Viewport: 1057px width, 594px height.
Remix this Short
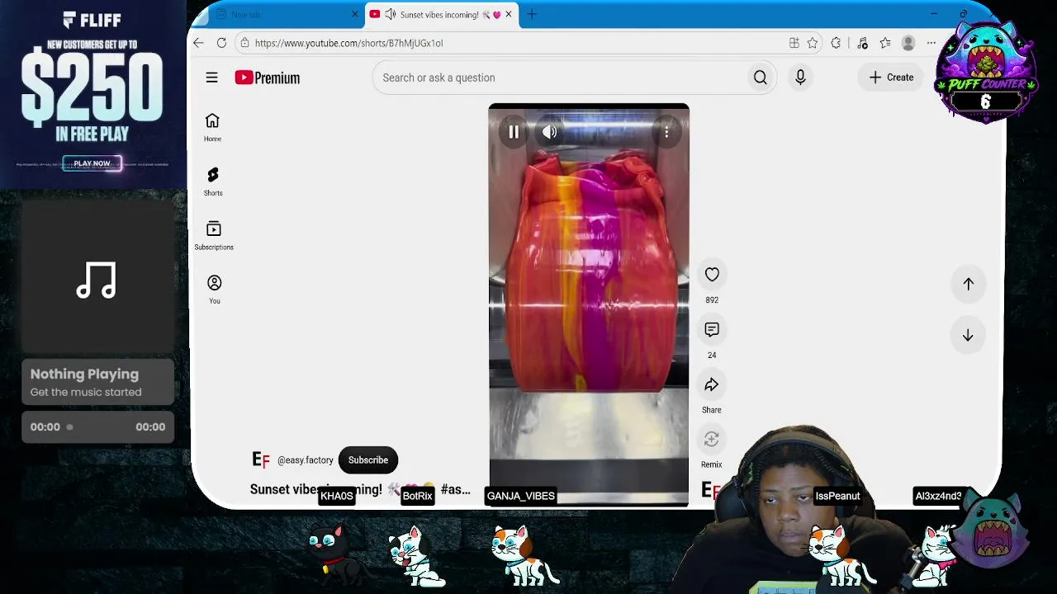pos(712,440)
